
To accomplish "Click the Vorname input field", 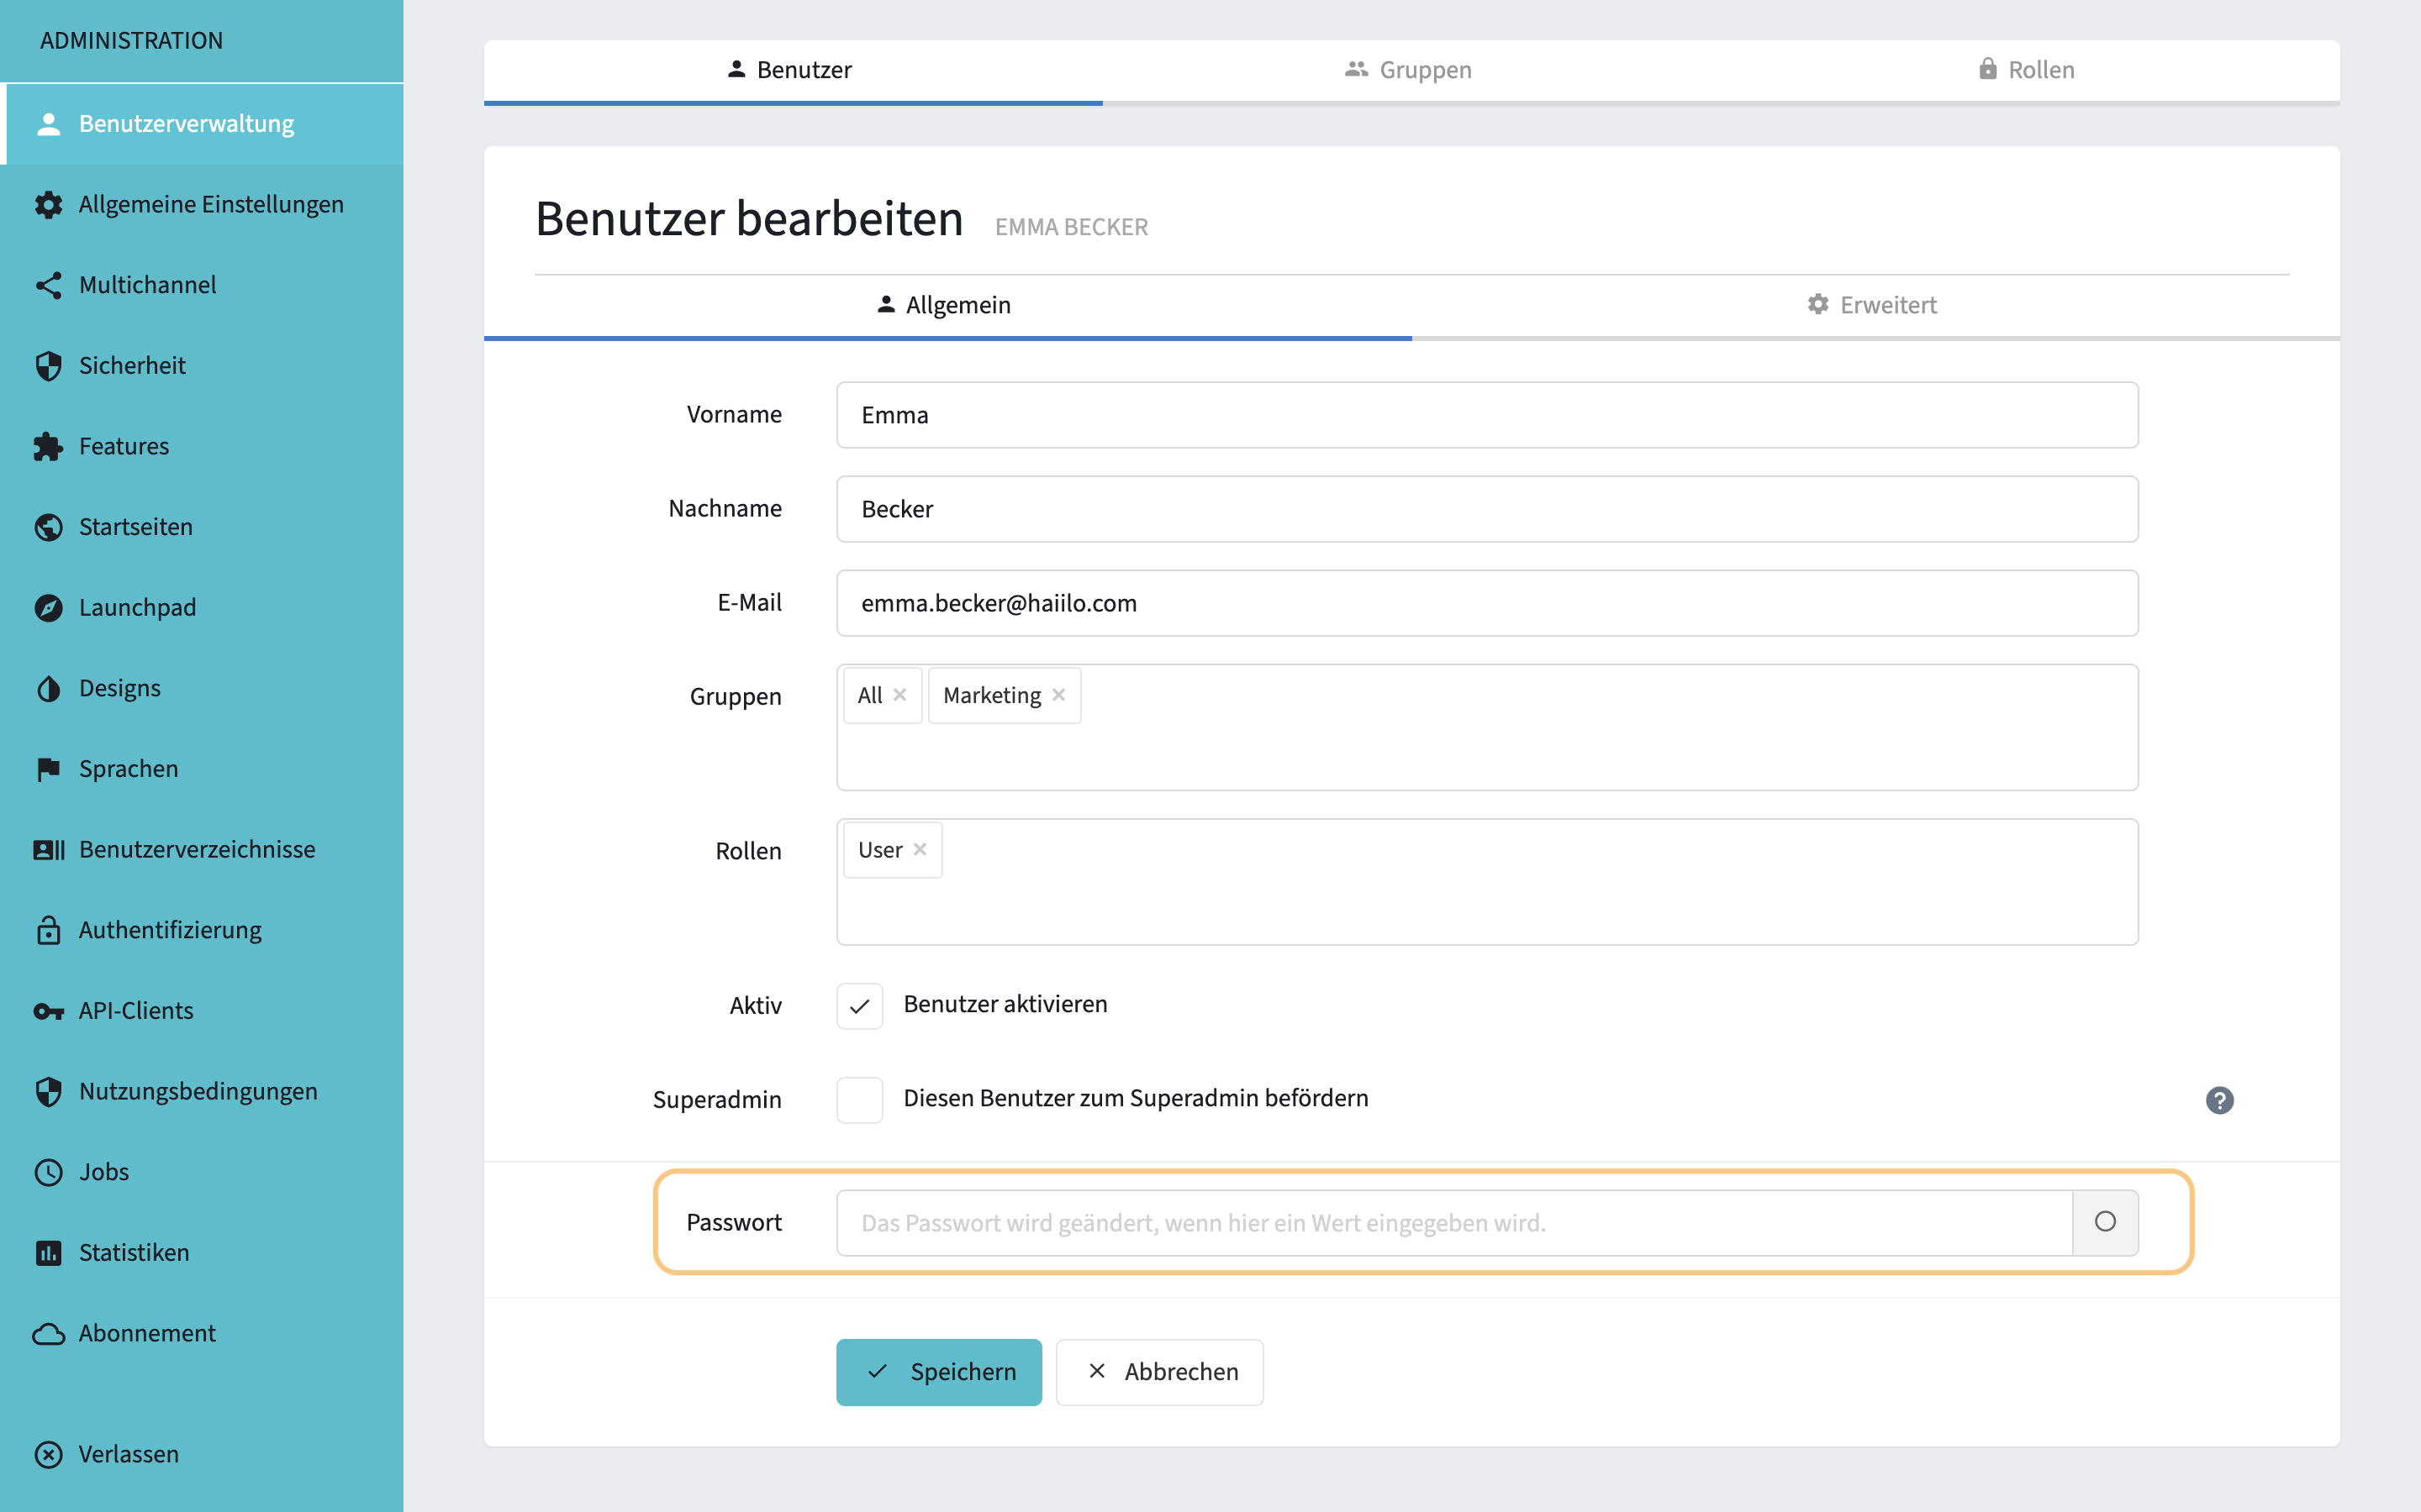I will [x=1486, y=415].
